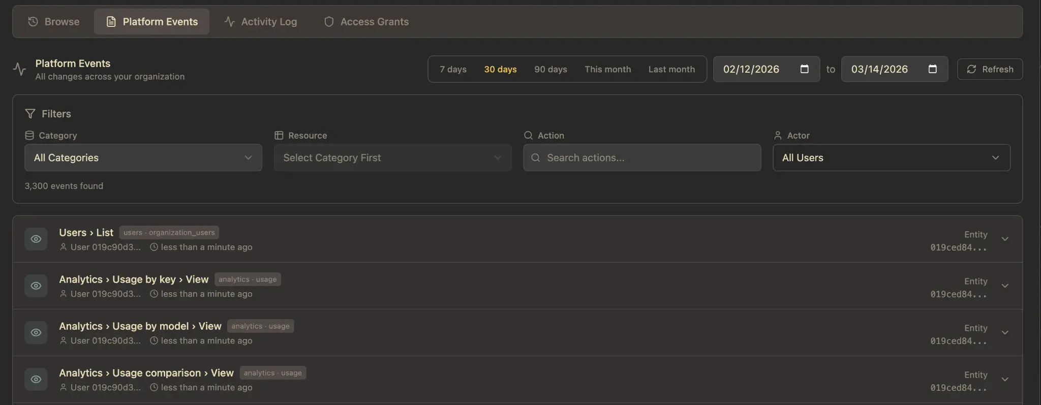Viewport: 1041px width, 405px height.
Task: Filter by This month
Action: point(607,69)
